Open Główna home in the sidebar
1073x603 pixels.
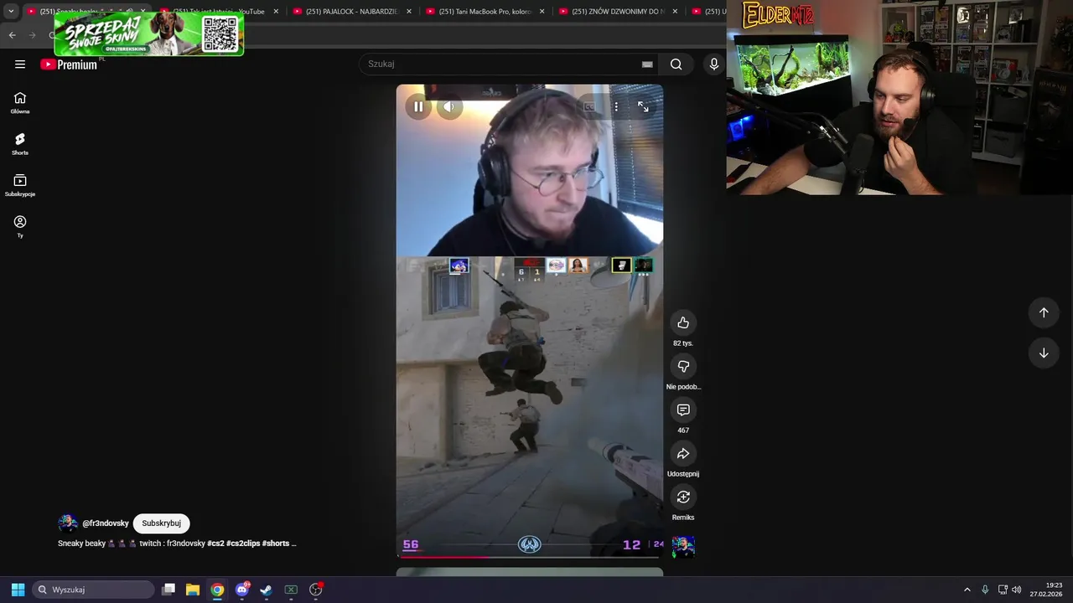[x=20, y=103]
